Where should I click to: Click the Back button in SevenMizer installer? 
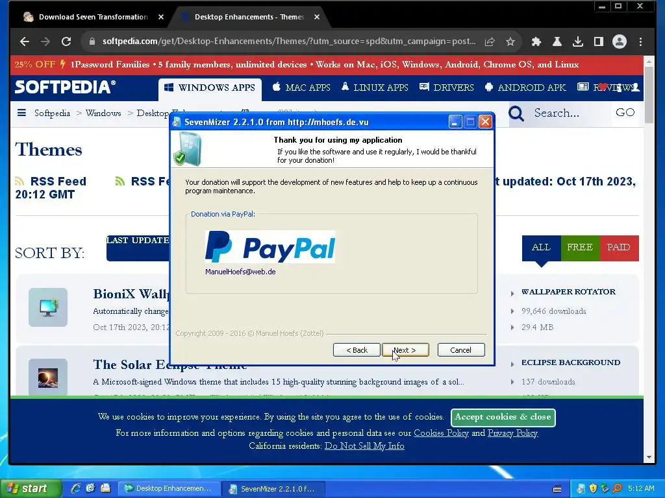click(x=357, y=350)
